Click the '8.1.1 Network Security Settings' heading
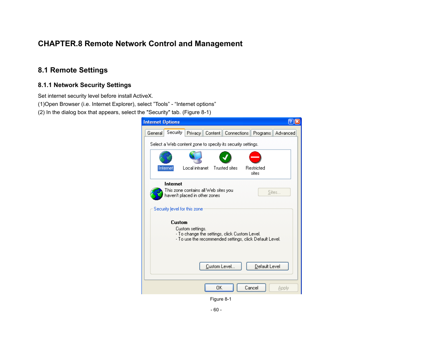This screenshot has width=440, height=339. 84,85
